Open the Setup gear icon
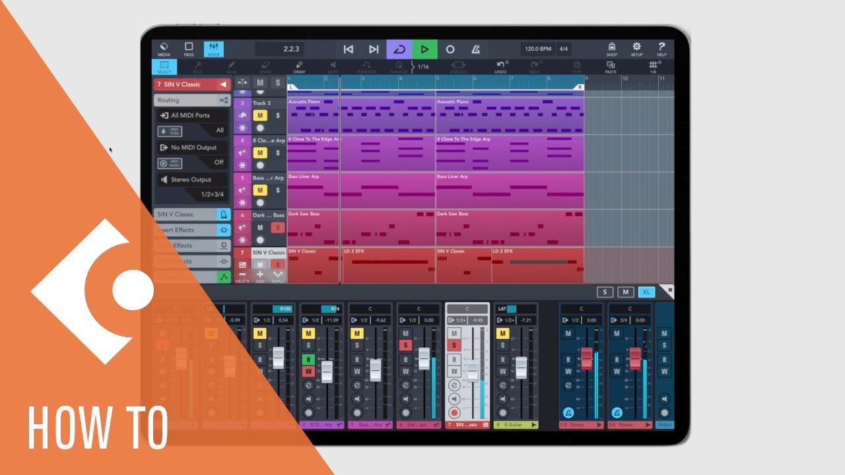This screenshot has height=475, width=845. (x=636, y=49)
